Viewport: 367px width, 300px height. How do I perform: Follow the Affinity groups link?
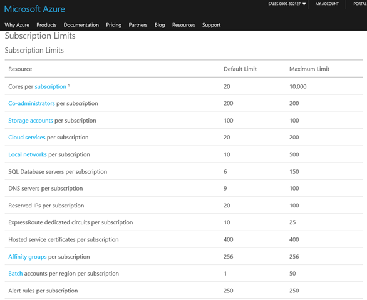[28, 257]
